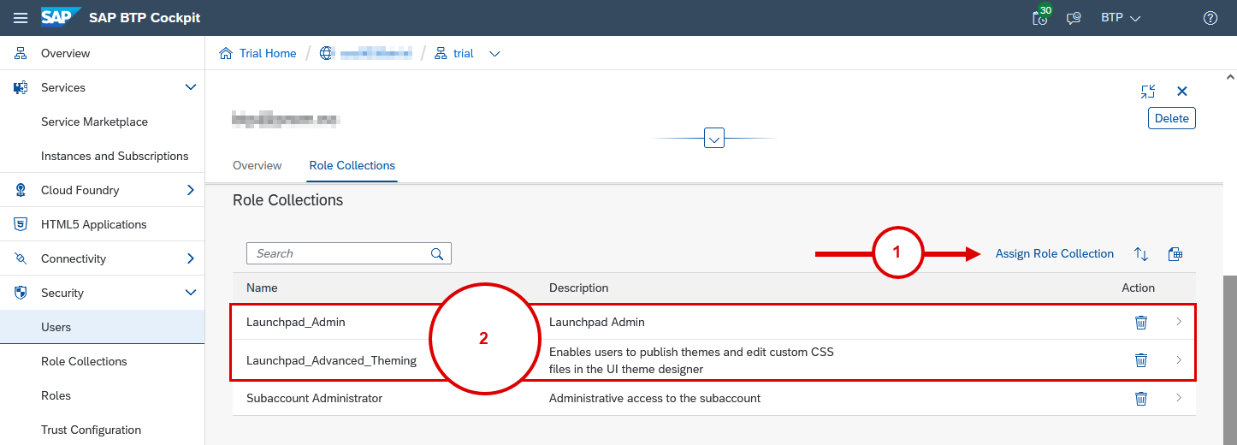Viewport: 1237px width, 445px height.
Task: Click the Cloud Foundry sidebar icon
Action: click(21, 190)
